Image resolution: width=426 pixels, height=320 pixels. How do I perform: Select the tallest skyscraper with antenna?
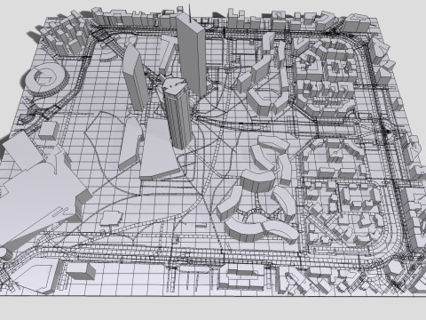click(x=192, y=55)
